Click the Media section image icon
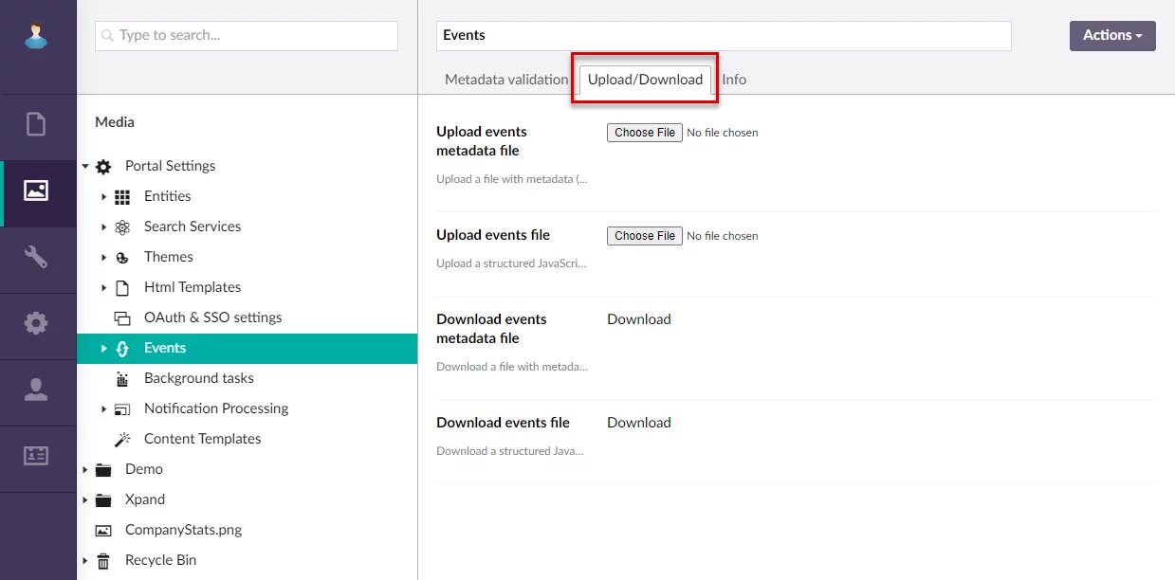Viewport: 1175px width, 580px height. 36,190
